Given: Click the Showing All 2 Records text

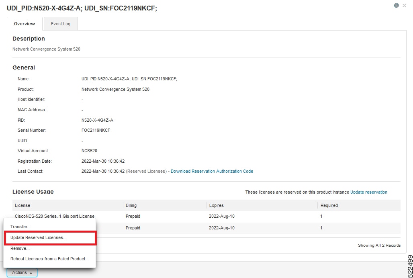Looking at the screenshot, I should point(379,245).
